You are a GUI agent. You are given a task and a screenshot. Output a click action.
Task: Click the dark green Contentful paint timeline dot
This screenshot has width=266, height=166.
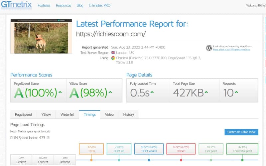[242, 160]
